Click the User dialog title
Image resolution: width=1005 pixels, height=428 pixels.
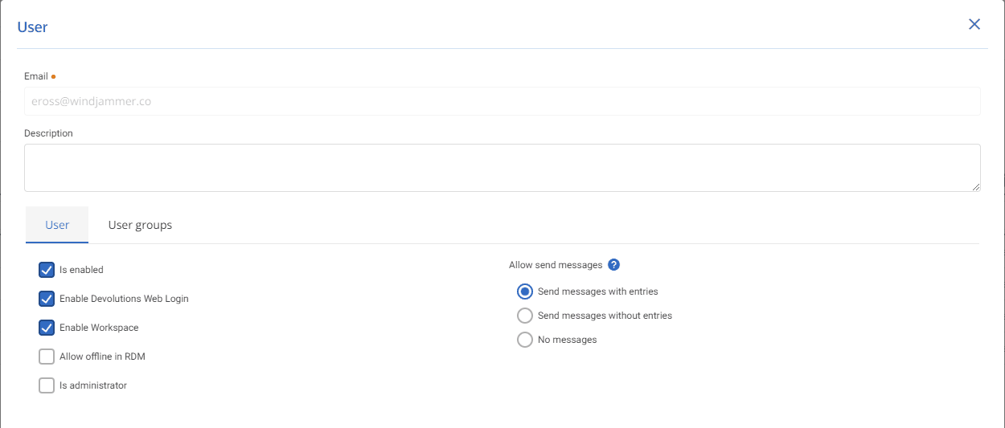pos(32,27)
